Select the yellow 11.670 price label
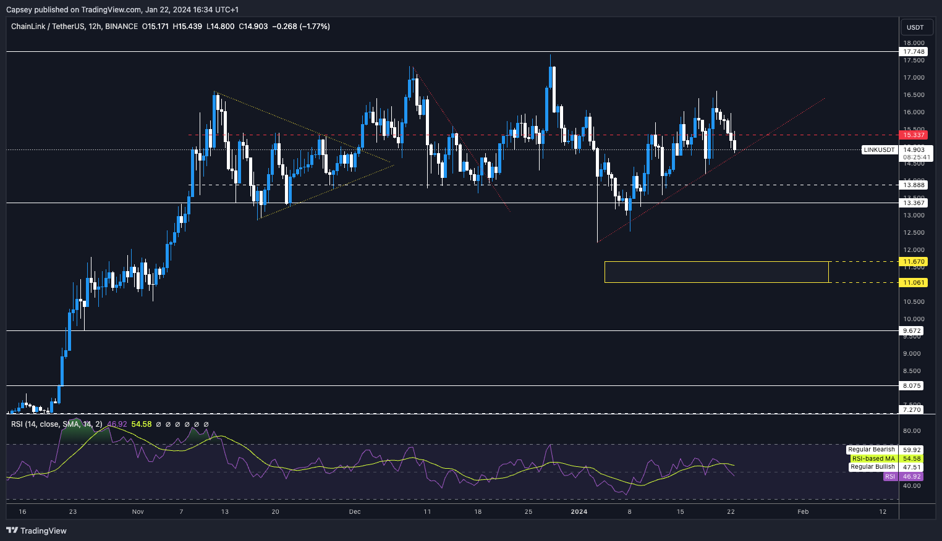 coord(914,262)
